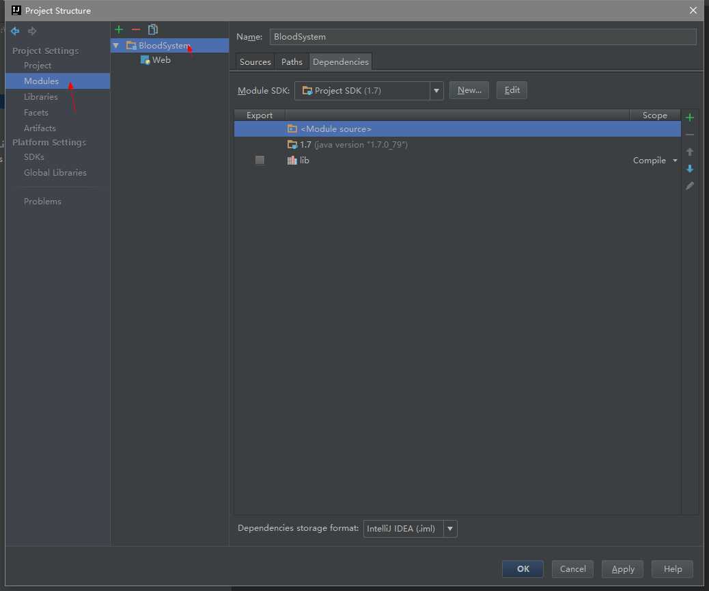Open Libraries settings
The image size is (709, 591).
click(x=41, y=97)
